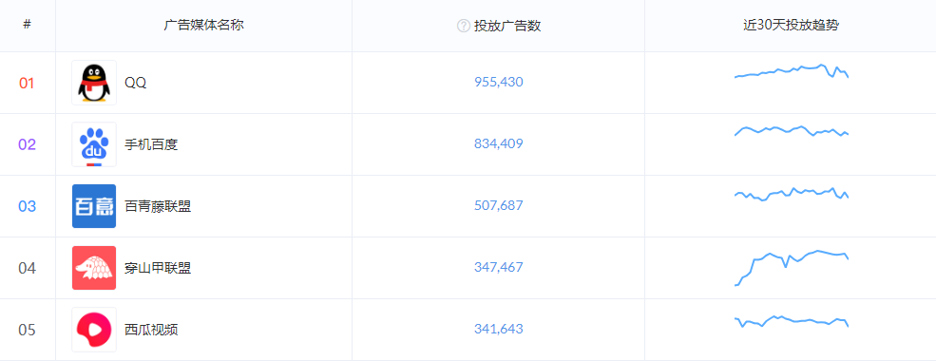The image size is (936, 361).
Task: Open the 百青藤联盟 blue logo icon
Action: point(94,206)
